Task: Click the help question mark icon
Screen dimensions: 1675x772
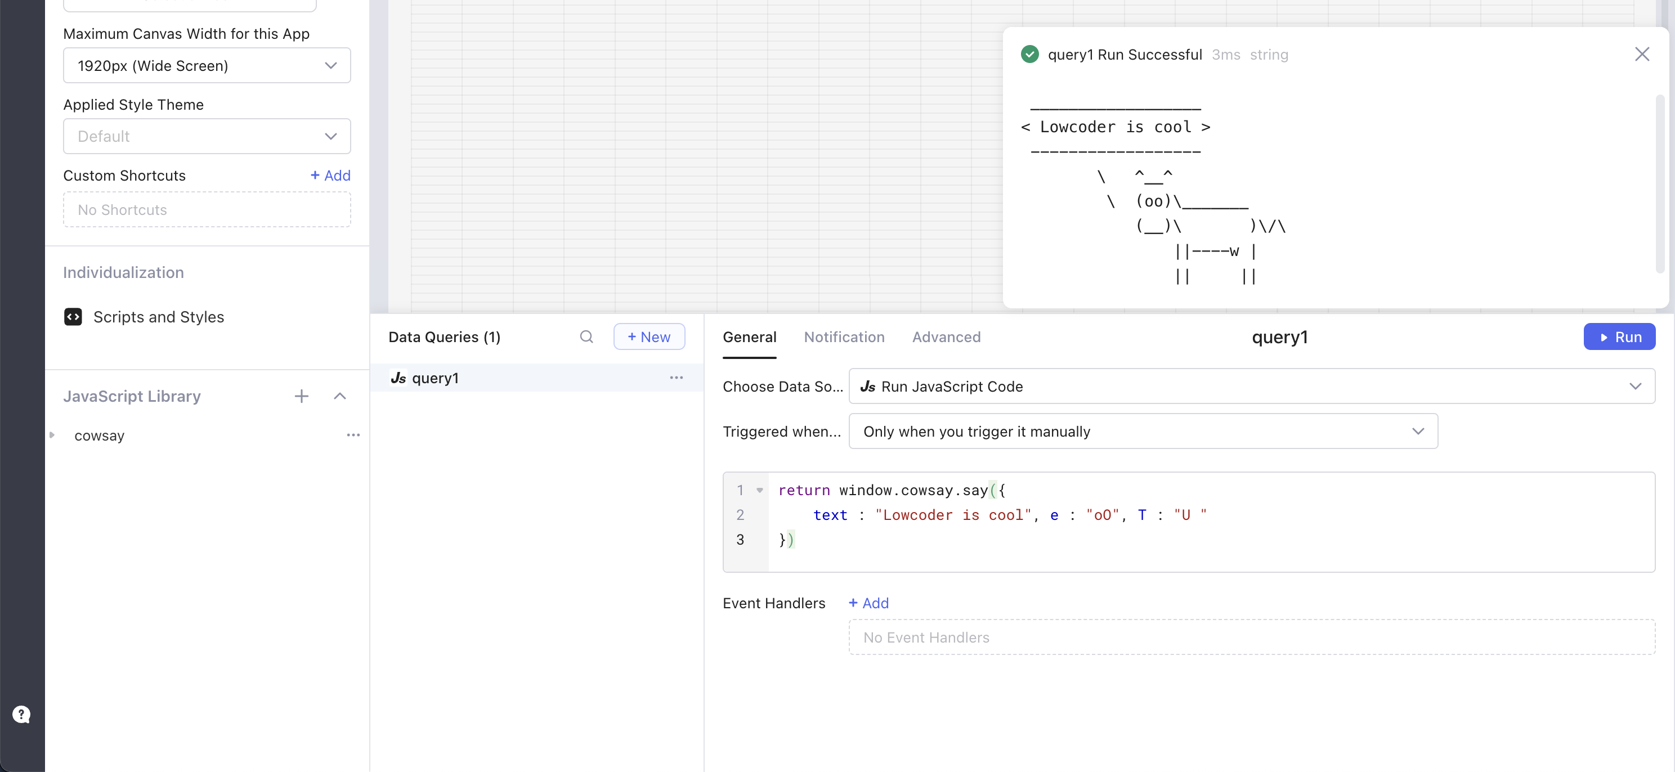Action: (x=21, y=714)
